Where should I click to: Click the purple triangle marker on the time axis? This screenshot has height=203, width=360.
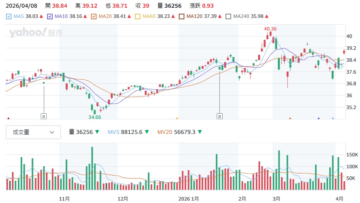point(319,119)
